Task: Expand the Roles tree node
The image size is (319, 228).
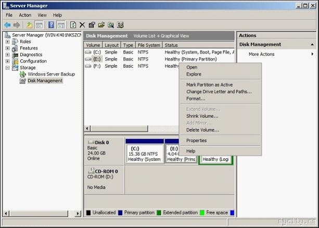Action: (x=7, y=42)
